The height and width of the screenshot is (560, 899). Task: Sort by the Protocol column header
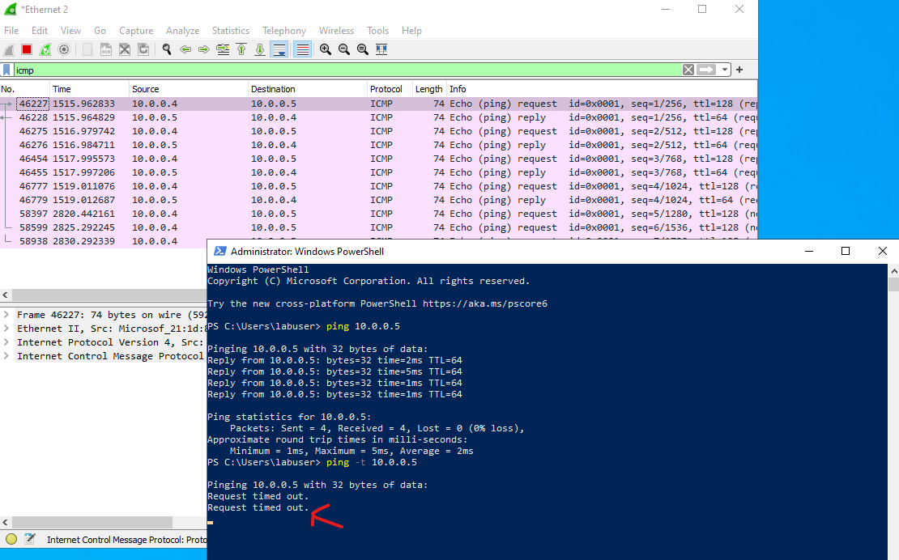[x=390, y=89]
